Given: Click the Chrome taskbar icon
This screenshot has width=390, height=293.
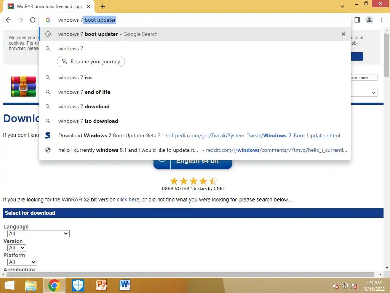Looking at the screenshot, I should click(x=54, y=285).
